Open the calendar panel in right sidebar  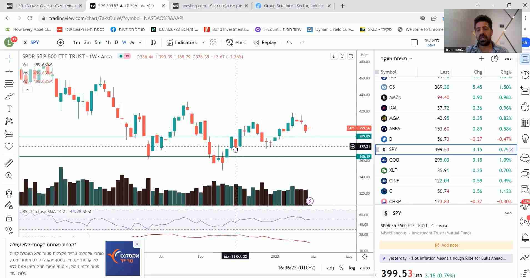pyautogui.click(x=525, y=122)
